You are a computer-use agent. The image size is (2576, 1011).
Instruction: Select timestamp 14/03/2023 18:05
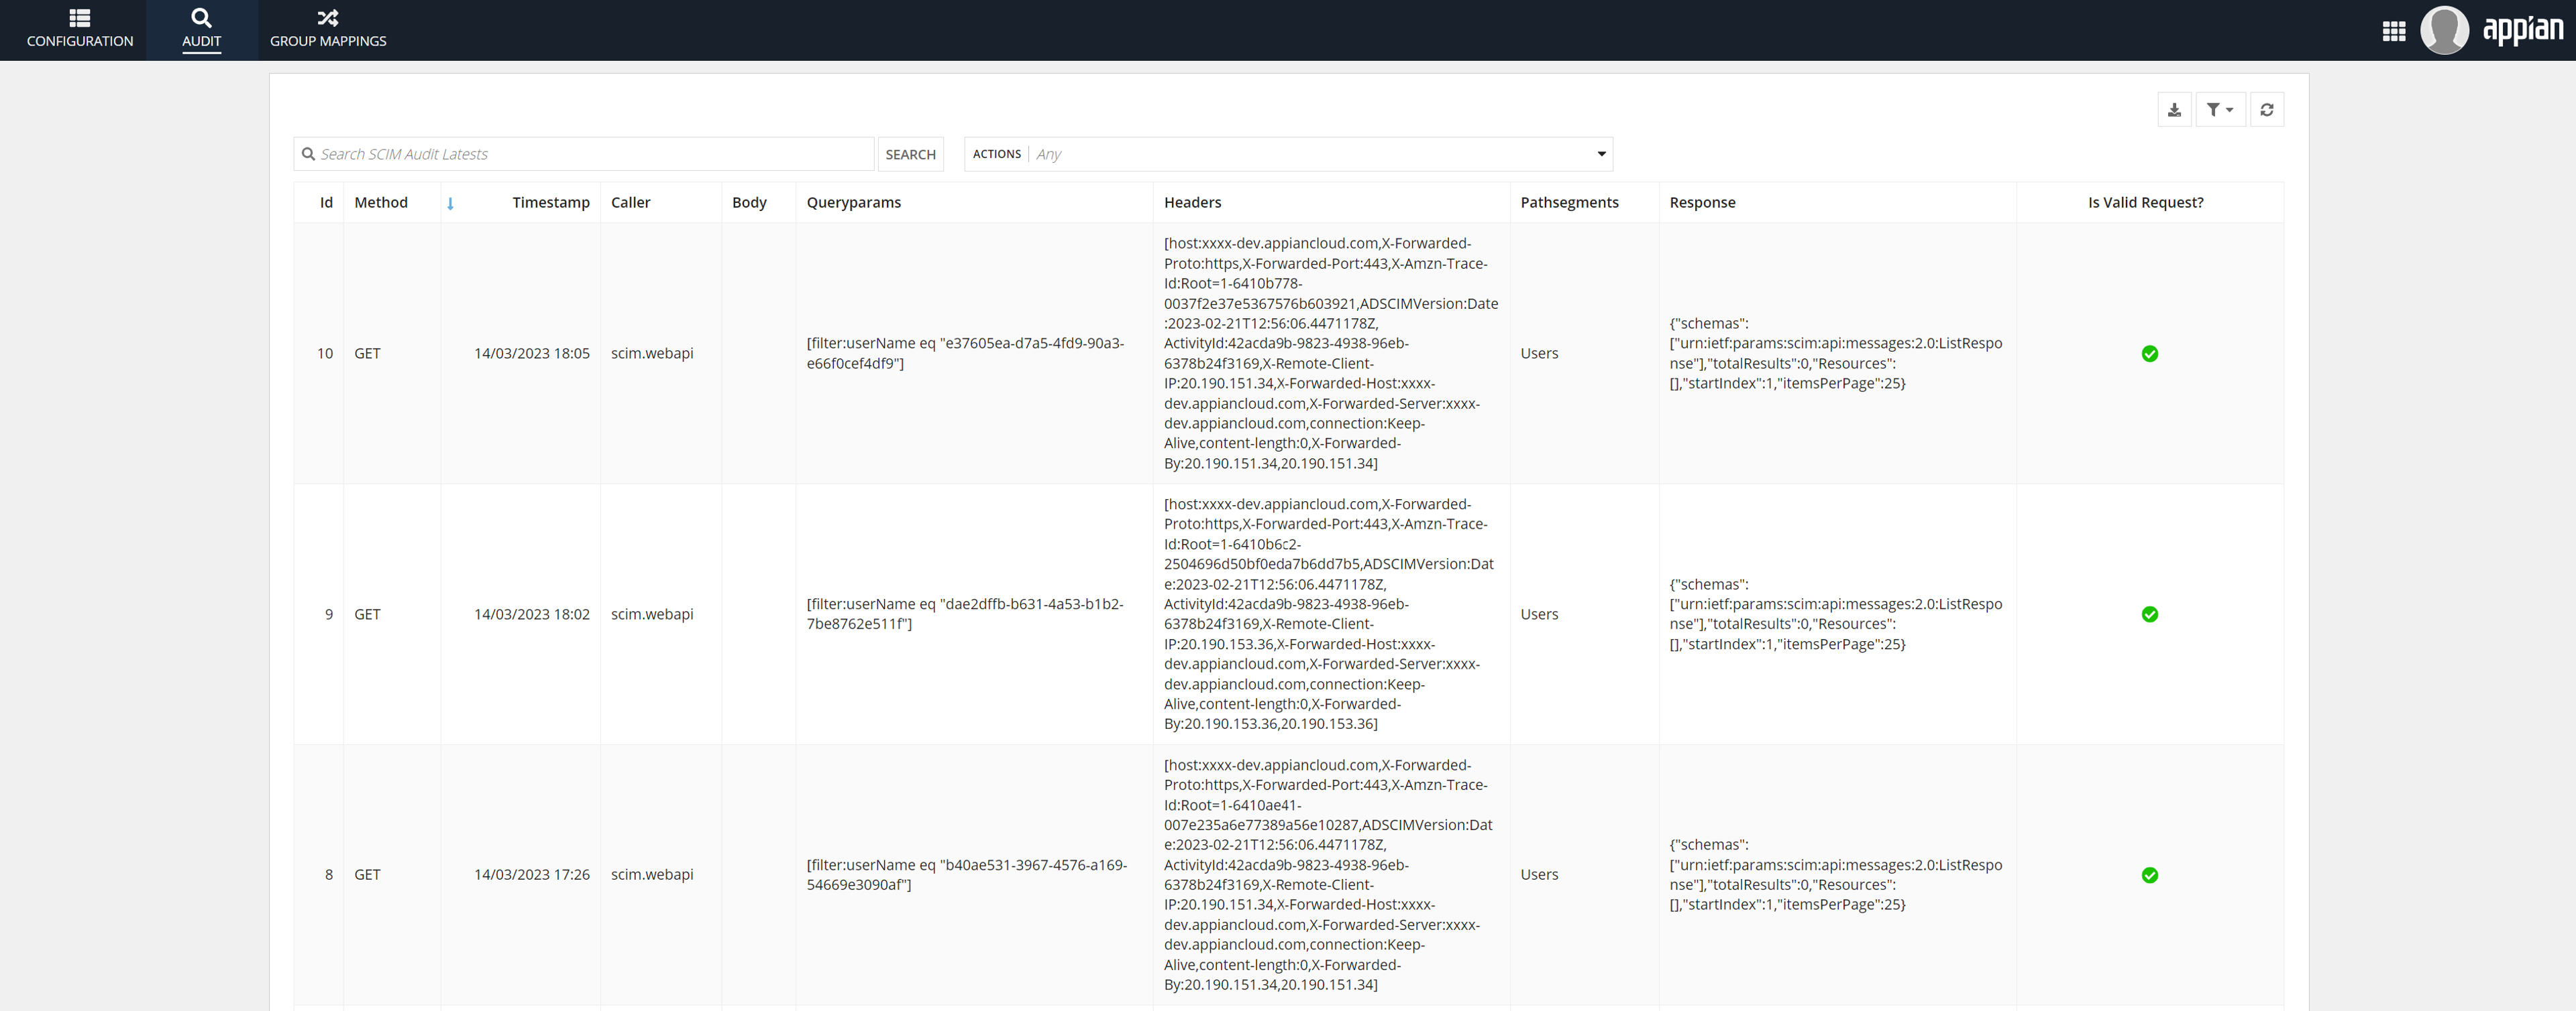(x=532, y=354)
